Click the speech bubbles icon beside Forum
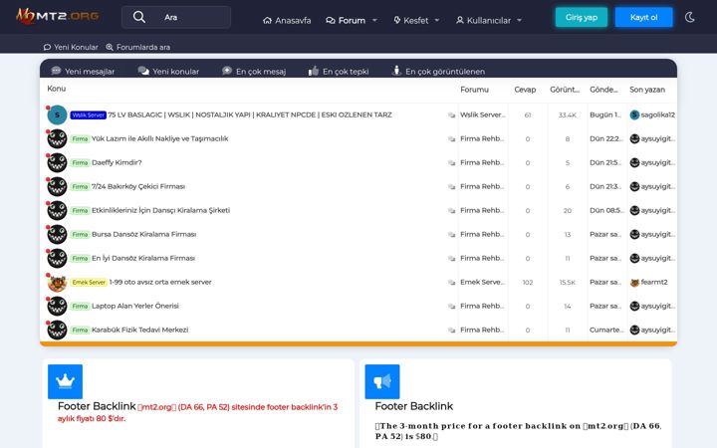This screenshot has width=717, height=448. (331, 21)
